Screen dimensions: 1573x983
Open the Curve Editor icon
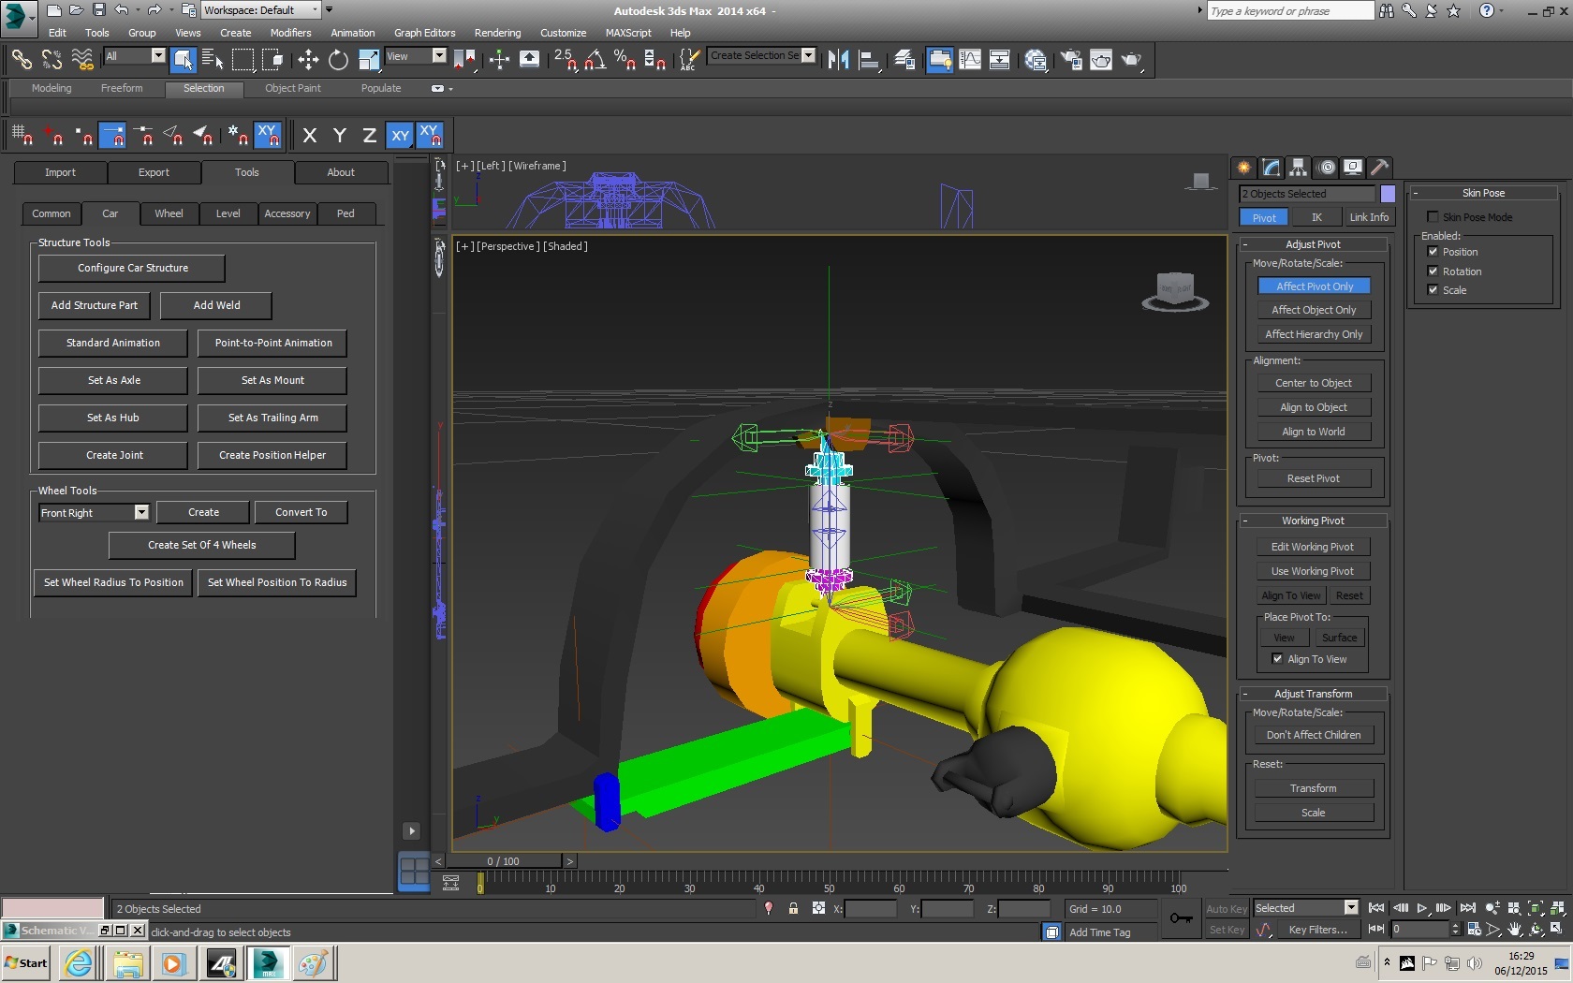tap(970, 60)
